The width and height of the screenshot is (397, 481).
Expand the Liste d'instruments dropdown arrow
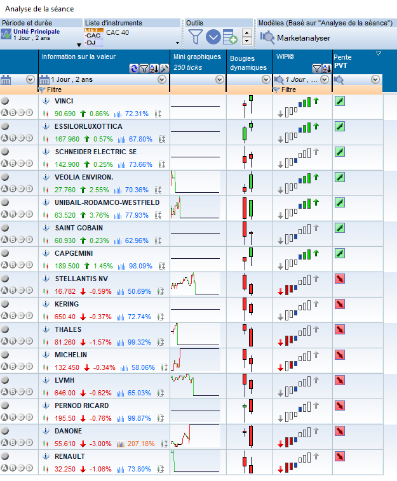click(x=177, y=43)
